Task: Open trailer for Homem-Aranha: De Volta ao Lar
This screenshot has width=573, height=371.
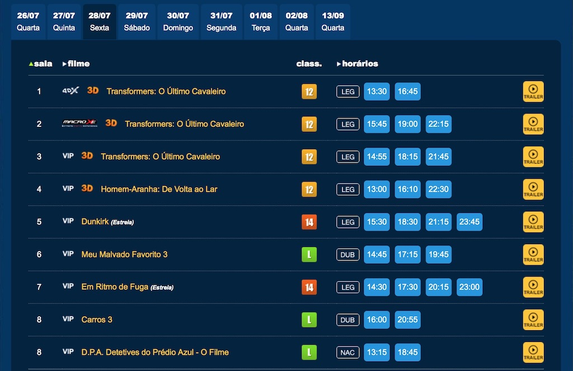Action: [x=533, y=189]
